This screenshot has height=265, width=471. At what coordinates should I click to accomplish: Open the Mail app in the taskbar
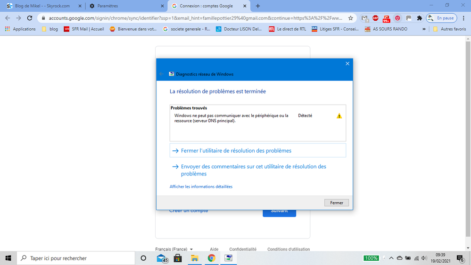pos(162,258)
